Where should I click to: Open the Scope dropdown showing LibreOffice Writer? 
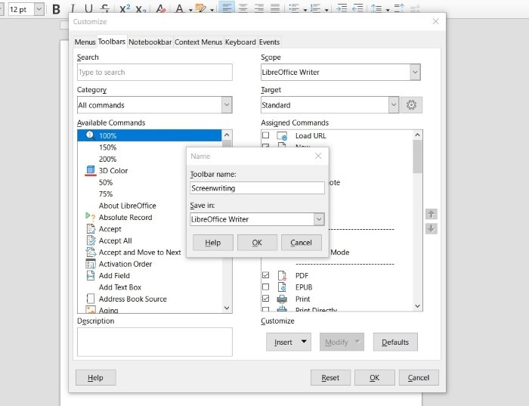tap(415, 73)
